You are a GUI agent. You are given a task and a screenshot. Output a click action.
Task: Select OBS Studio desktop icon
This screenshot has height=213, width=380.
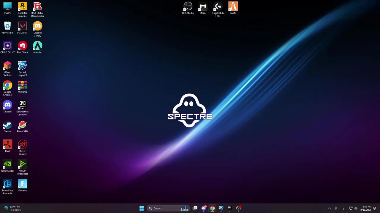[x=188, y=8]
